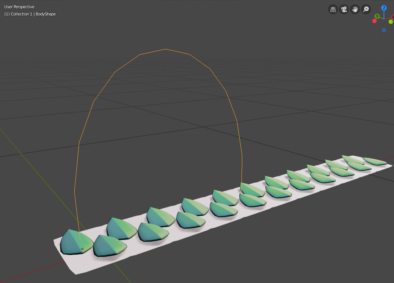Click the negative Z ball on the gizmo
The image size is (394, 283).
point(384,30)
